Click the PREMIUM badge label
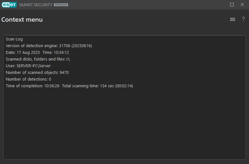This screenshot has height=164, width=249. tap(61, 5)
